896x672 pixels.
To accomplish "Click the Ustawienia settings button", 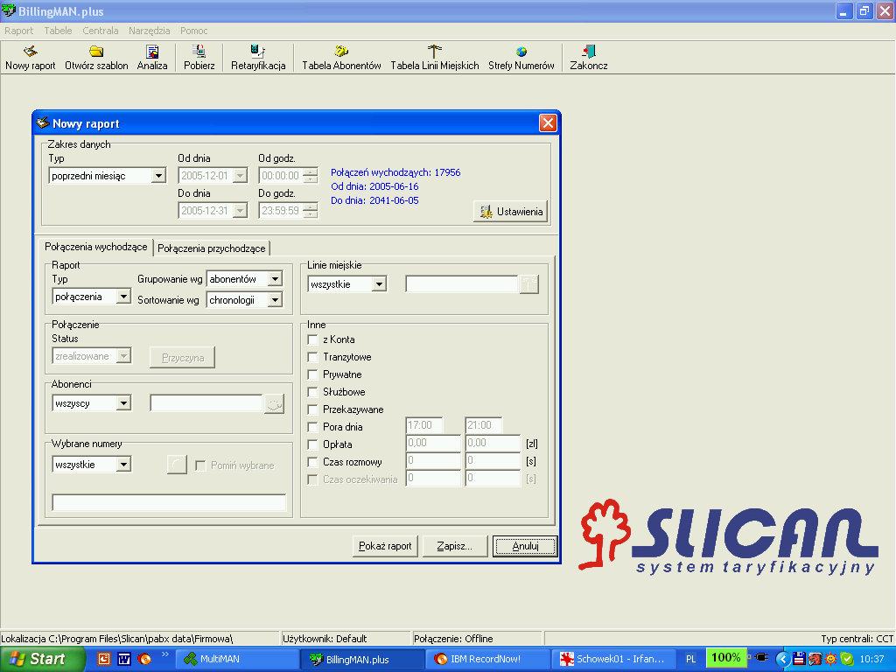I will 511,212.
